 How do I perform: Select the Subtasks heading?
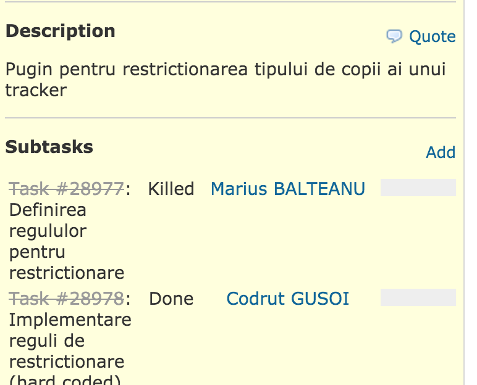(49, 147)
